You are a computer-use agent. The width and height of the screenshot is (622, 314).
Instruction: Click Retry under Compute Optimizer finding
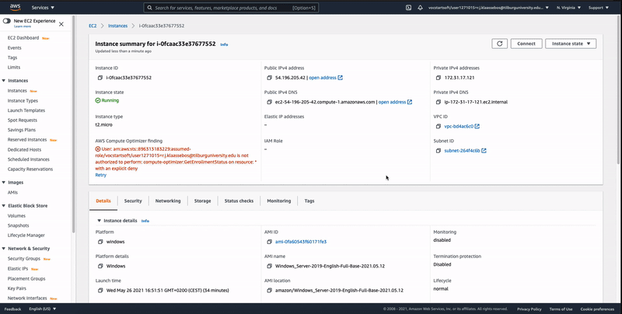[x=100, y=175]
